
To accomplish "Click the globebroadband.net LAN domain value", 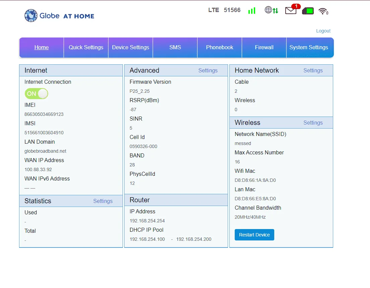I will 45,151.
